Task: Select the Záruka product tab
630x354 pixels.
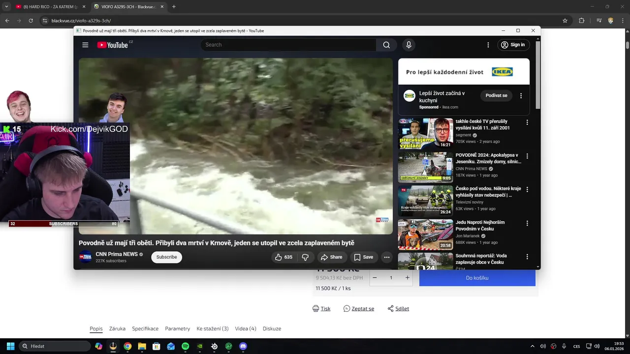Action: [117, 329]
